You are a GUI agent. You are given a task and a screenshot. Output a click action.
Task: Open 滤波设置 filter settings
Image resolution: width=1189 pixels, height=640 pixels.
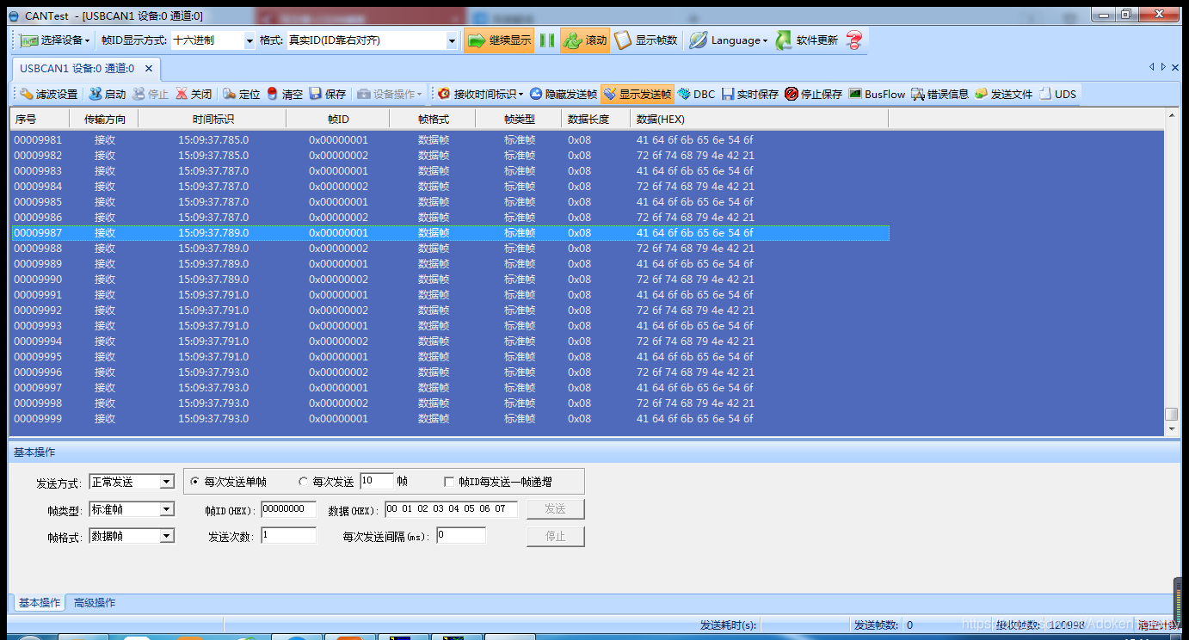coord(49,94)
